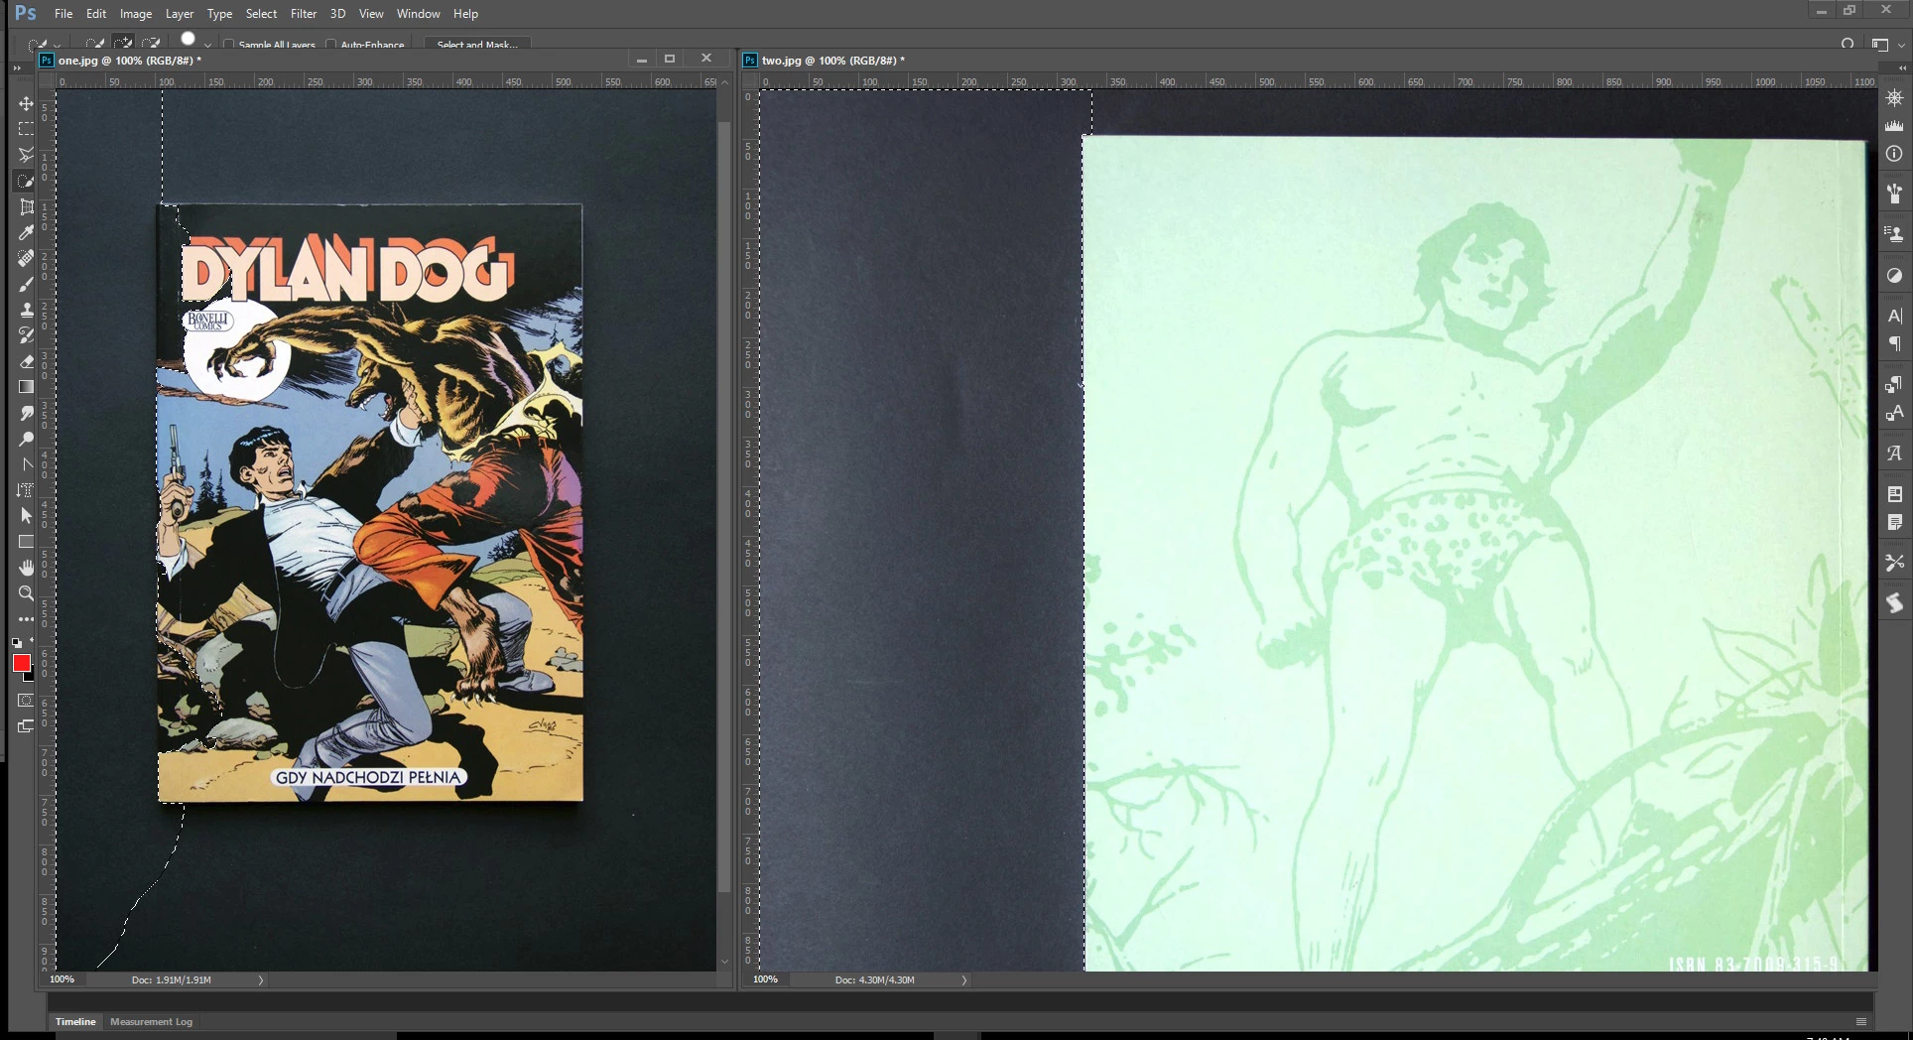Select the Hand tool
The width and height of the screenshot is (1913, 1040).
pyautogui.click(x=26, y=568)
